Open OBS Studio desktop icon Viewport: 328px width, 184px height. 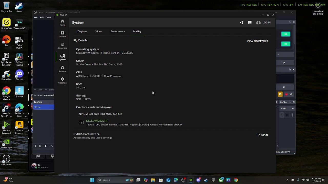6,160
